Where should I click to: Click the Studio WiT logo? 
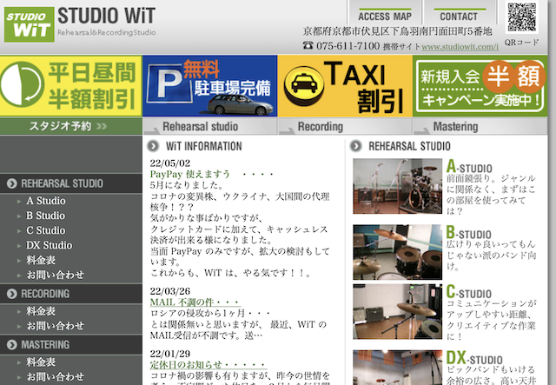point(28,22)
